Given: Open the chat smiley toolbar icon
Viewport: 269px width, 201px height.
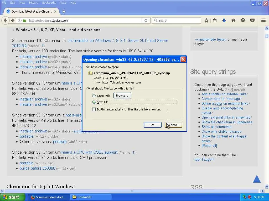Looking at the screenshot, I should 243,20.
